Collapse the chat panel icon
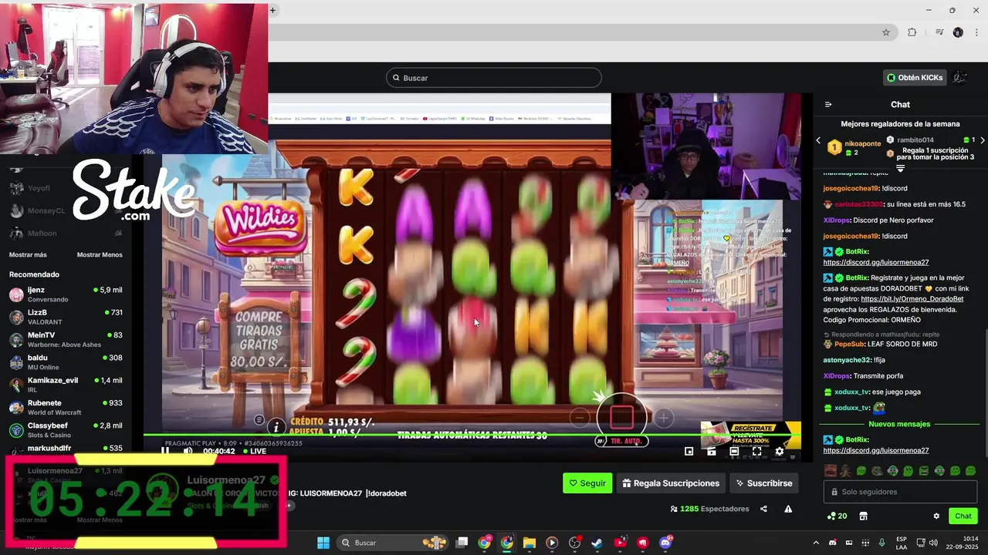988x555 pixels. point(828,104)
